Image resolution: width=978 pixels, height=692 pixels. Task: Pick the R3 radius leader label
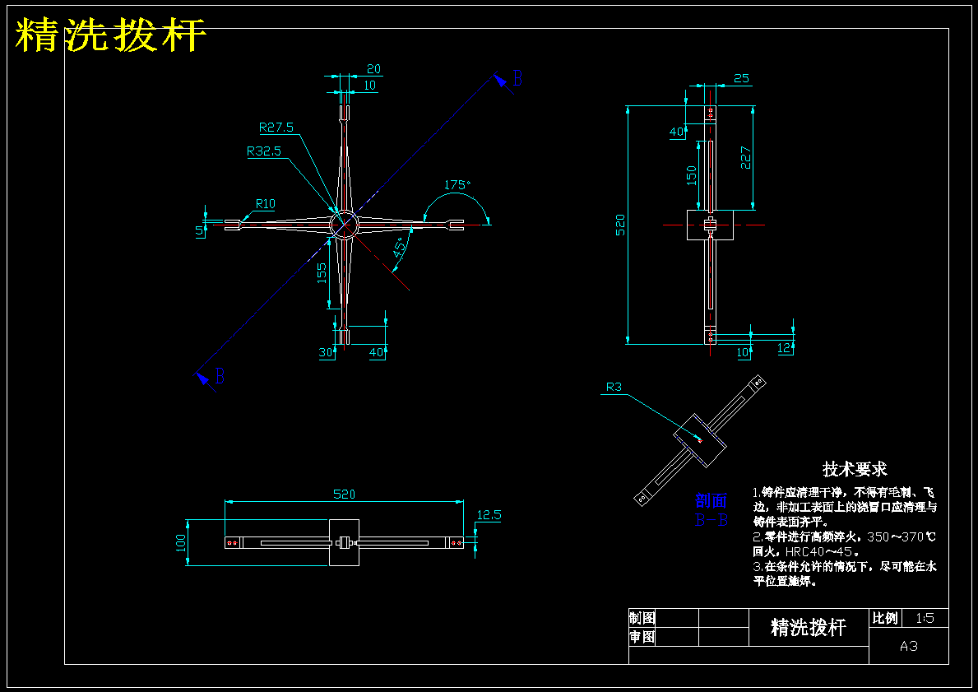pos(614,387)
